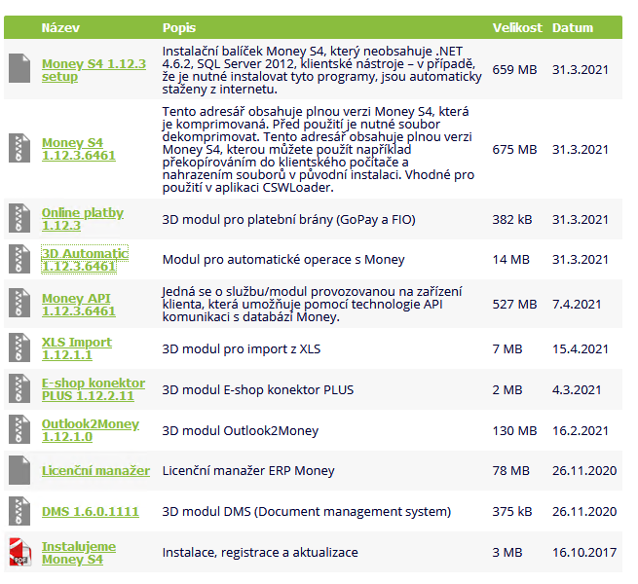This screenshot has width=638, height=584.
Task: Click the zip icon for Money API
Action: (20, 304)
